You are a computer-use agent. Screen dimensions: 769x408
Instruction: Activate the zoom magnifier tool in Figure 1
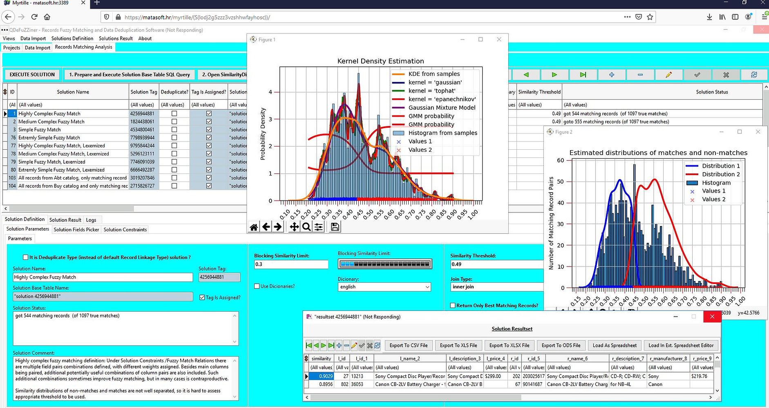pos(306,227)
